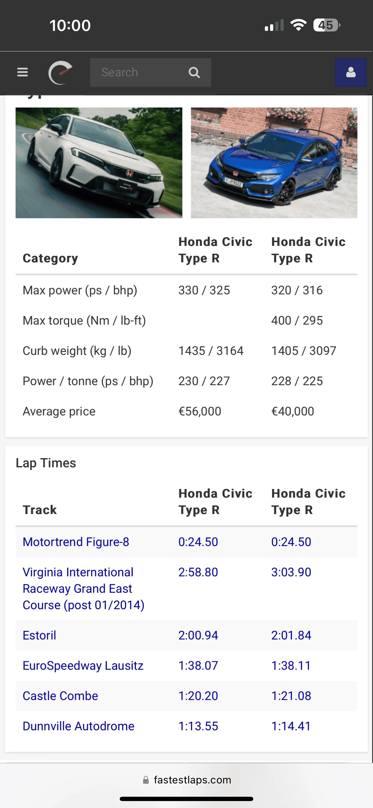The image size is (373, 808).
Task: Open the Virginia International Raceway track link
Action: pyautogui.click(x=84, y=588)
